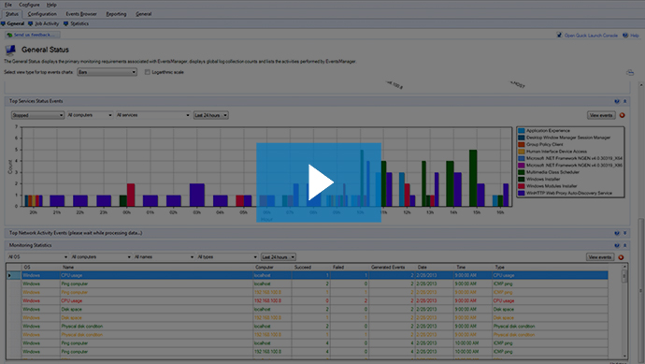
Task: Play the video overlay
Action: pos(320,182)
